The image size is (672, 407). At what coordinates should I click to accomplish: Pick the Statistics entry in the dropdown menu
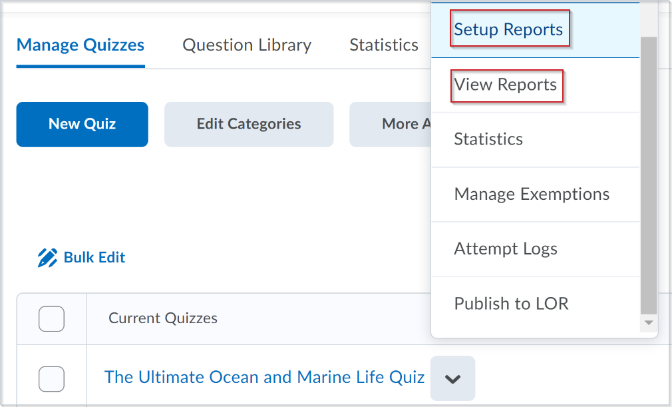pyautogui.click(x=488, y=139)
